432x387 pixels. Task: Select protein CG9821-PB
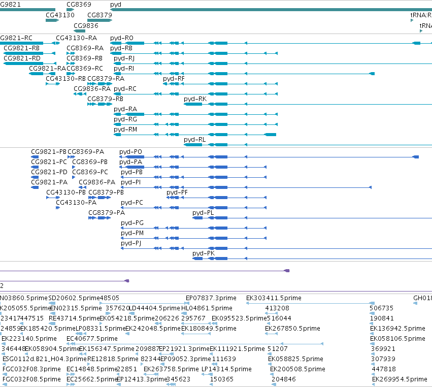tap(49, 152)
